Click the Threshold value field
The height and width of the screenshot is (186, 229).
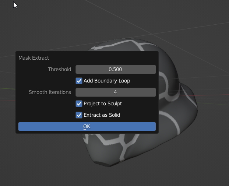point(116,69)
